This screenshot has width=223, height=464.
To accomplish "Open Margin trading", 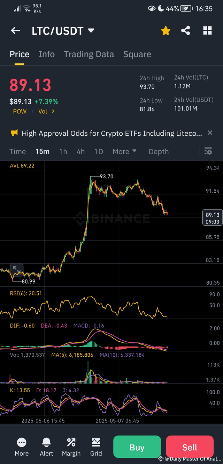I will pyautogui.click(x=71, y=447).
